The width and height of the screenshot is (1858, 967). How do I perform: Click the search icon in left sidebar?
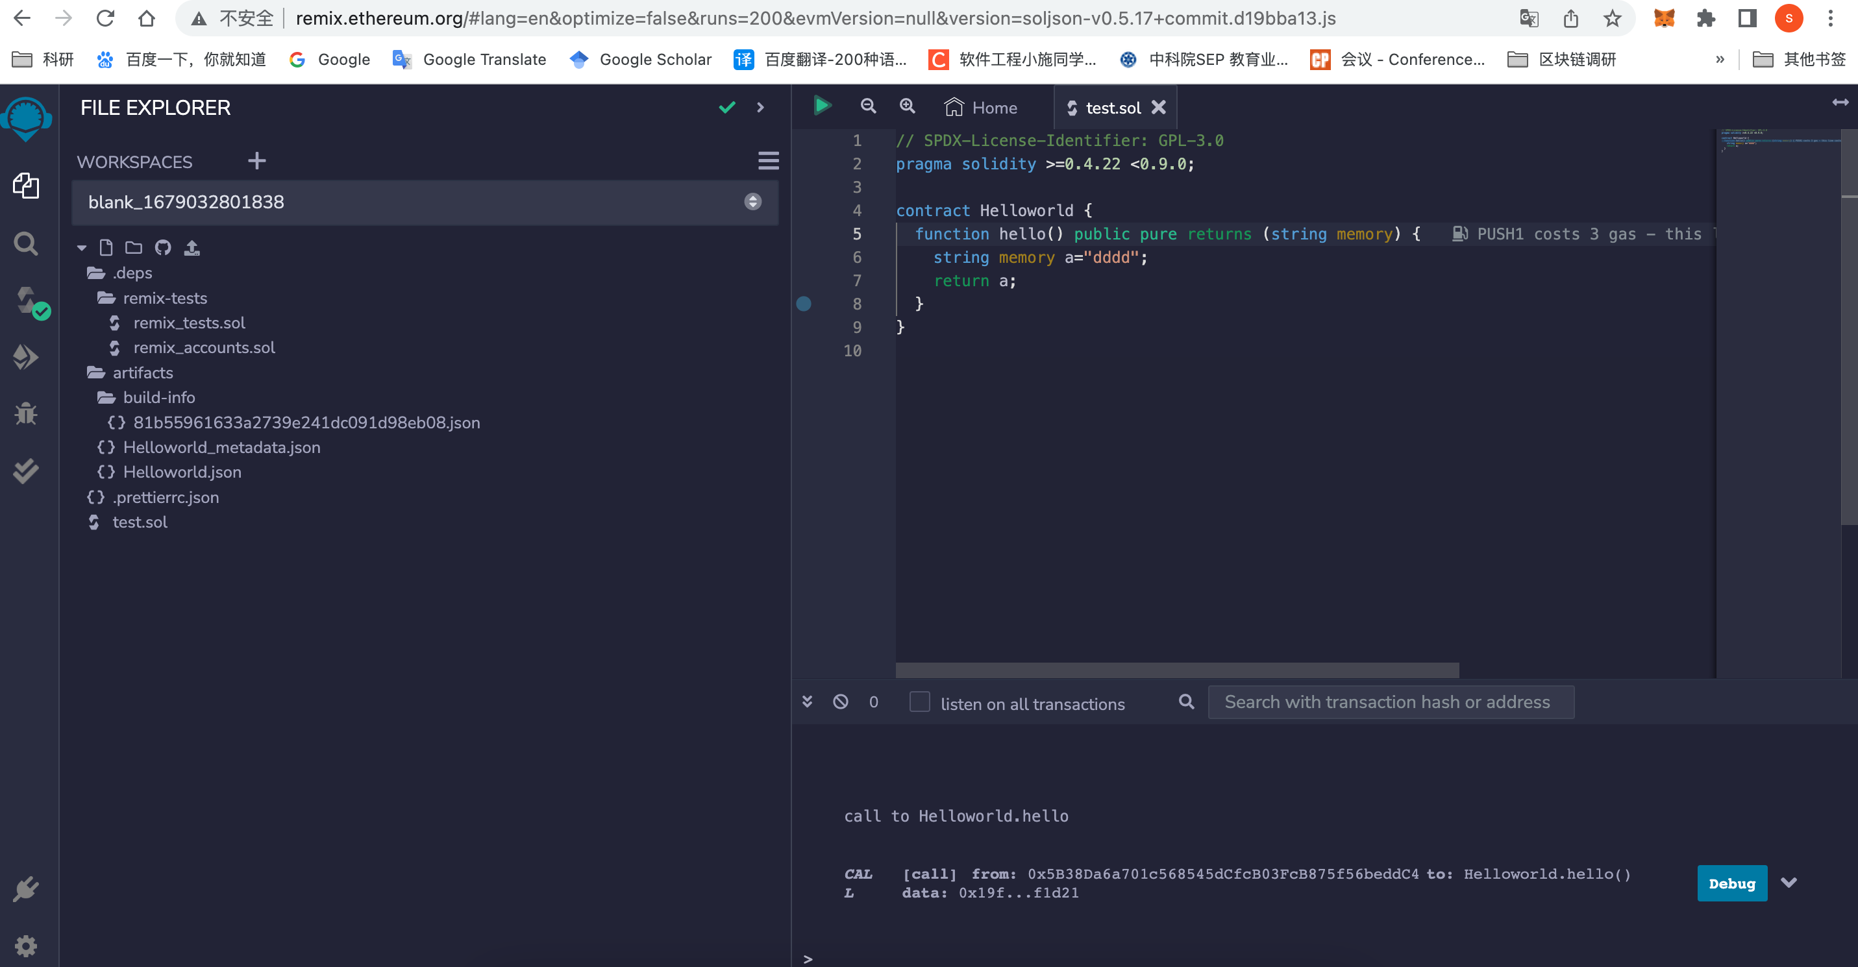(26, 244)
